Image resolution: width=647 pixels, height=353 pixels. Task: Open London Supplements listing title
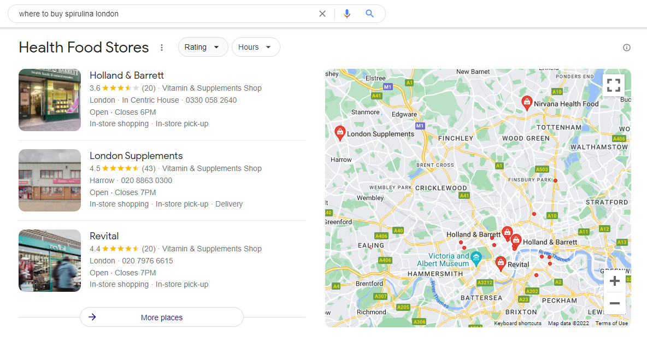[x=136, y=156]
